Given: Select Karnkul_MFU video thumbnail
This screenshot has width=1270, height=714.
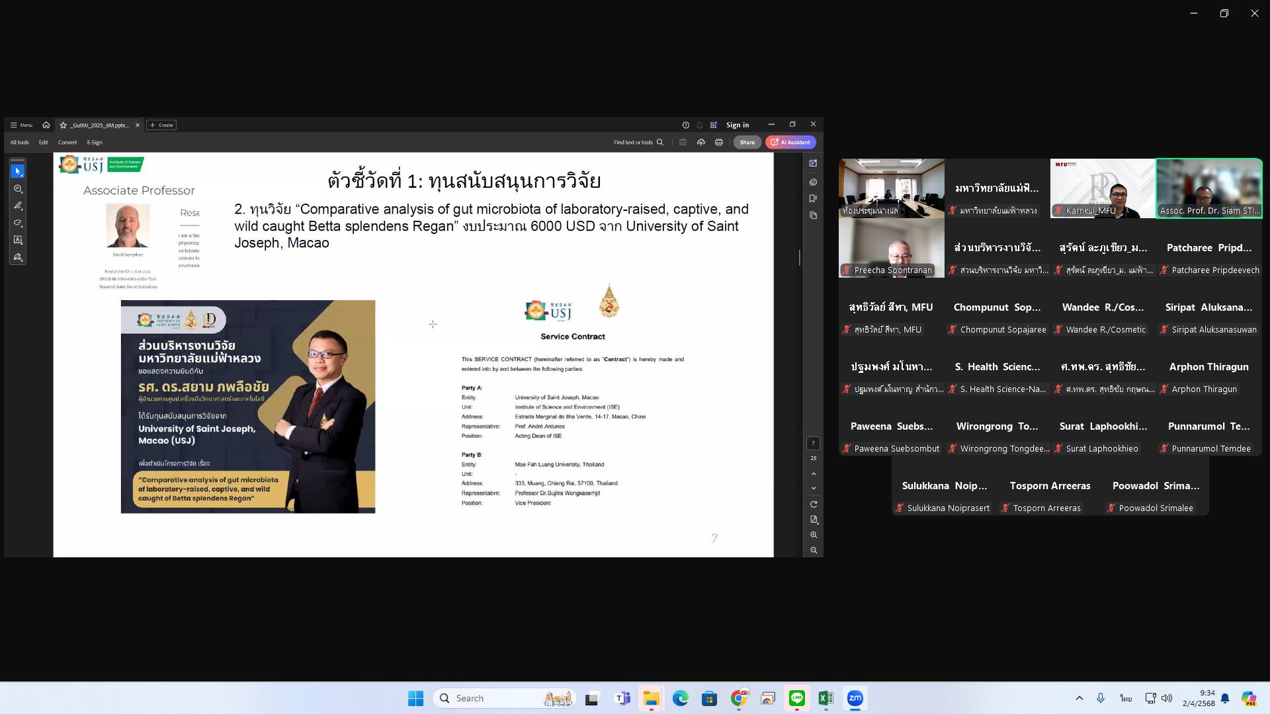Looking at the screenshot, I should 1103,188.
